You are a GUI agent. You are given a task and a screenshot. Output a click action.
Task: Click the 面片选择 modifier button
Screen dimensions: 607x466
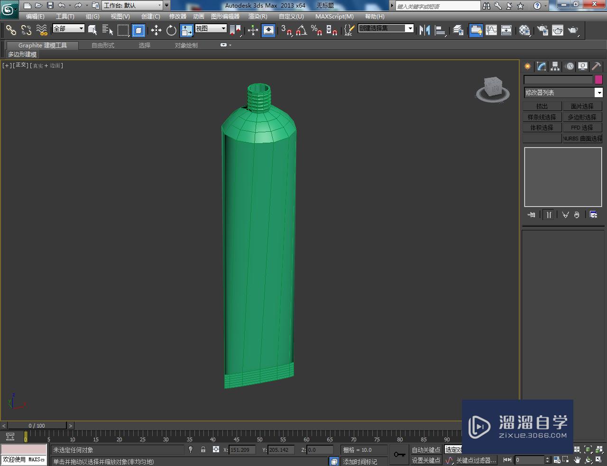coord(582,106)
